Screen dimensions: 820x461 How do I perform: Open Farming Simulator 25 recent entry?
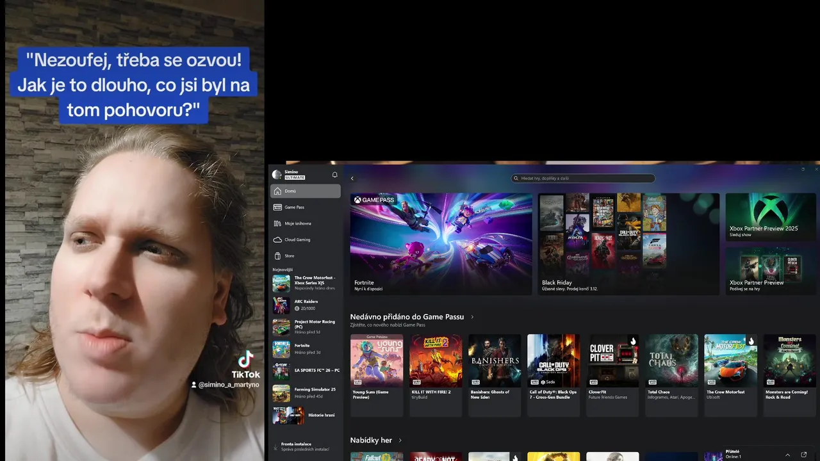pyautogui.click(x=306, y=392)
